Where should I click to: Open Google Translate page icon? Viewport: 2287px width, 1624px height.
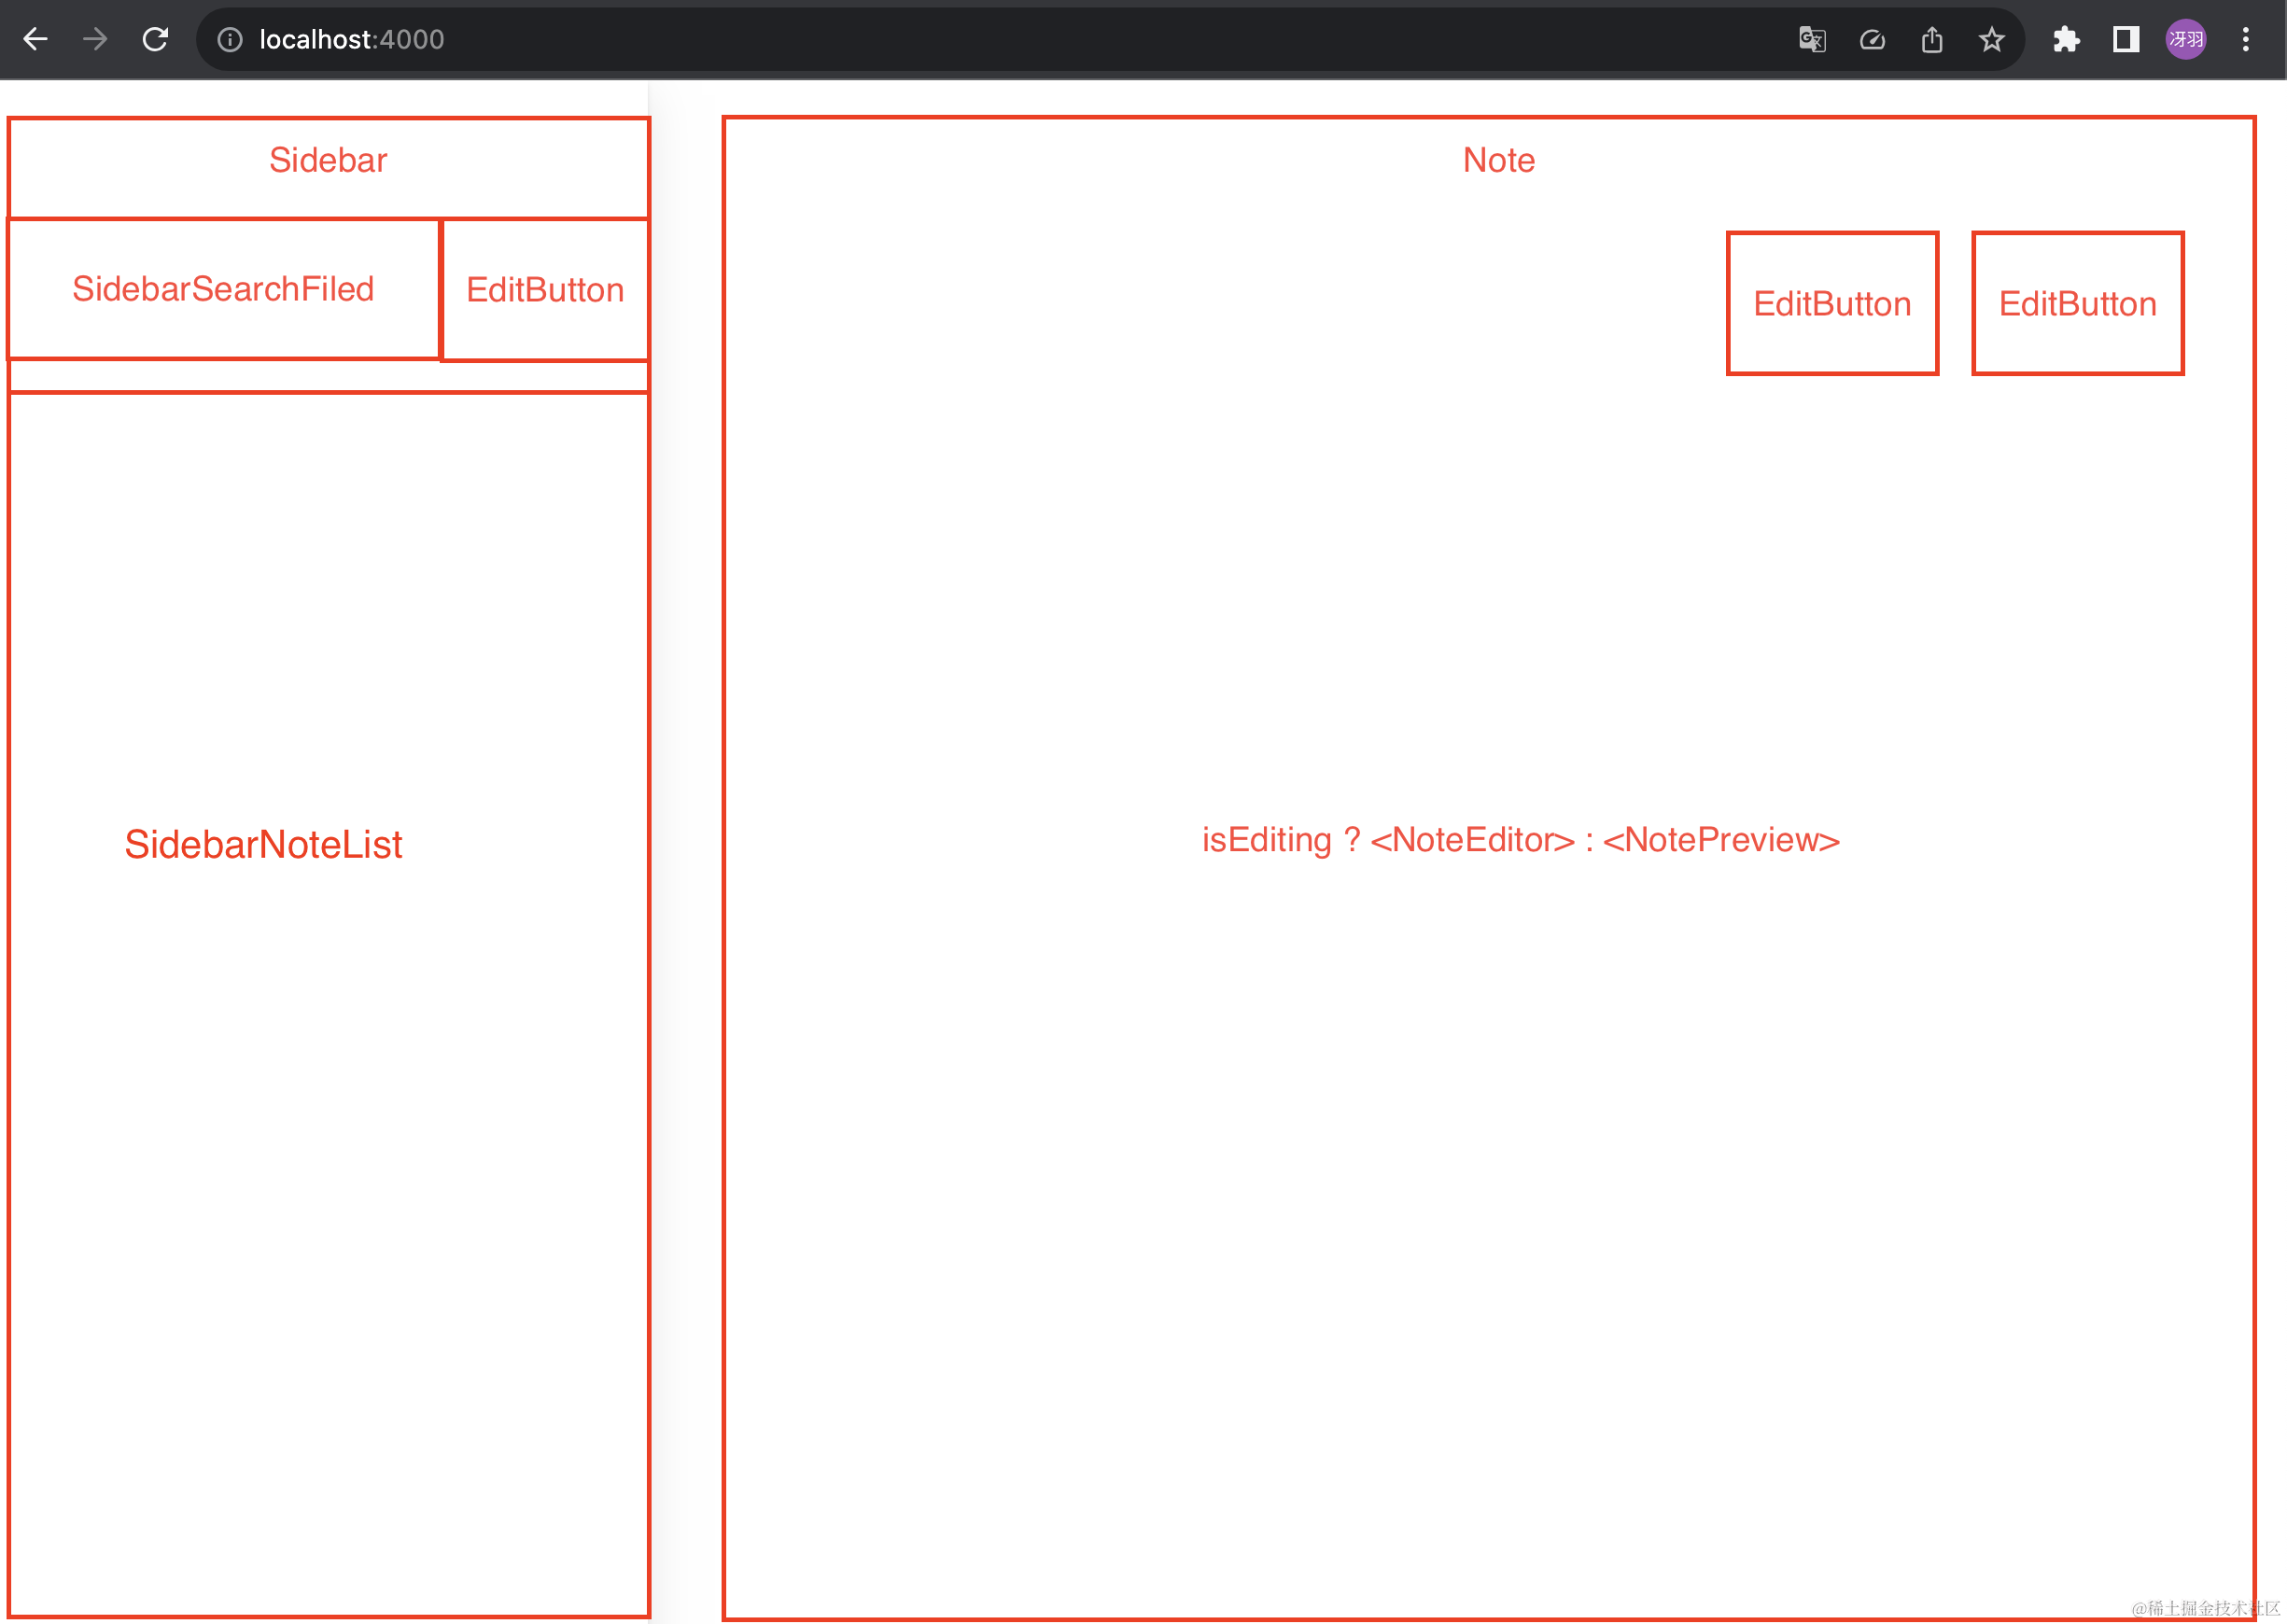(x=1812, y=39)
